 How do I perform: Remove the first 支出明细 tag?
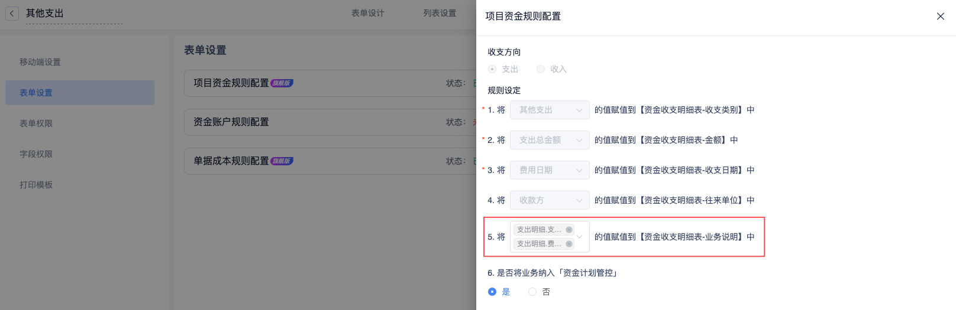tap(569, 230)
